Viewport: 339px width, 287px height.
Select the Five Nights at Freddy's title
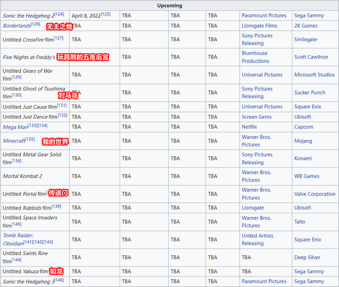click(x=29, y=57)
